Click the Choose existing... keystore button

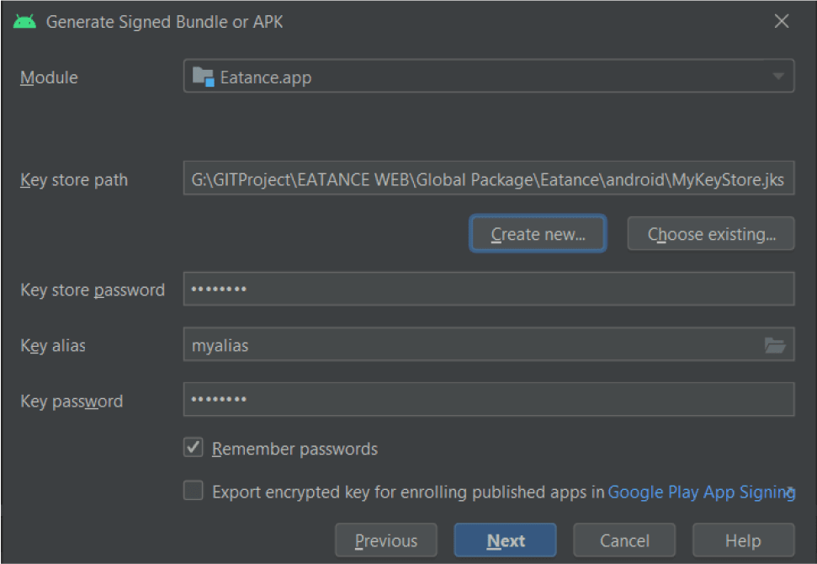point(711,234)
